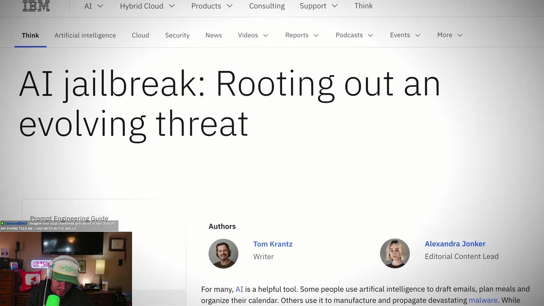This screenshot has width=544, height=306.
Task: Click the 'Editorial Content Lead' title text
Action: 462,256
